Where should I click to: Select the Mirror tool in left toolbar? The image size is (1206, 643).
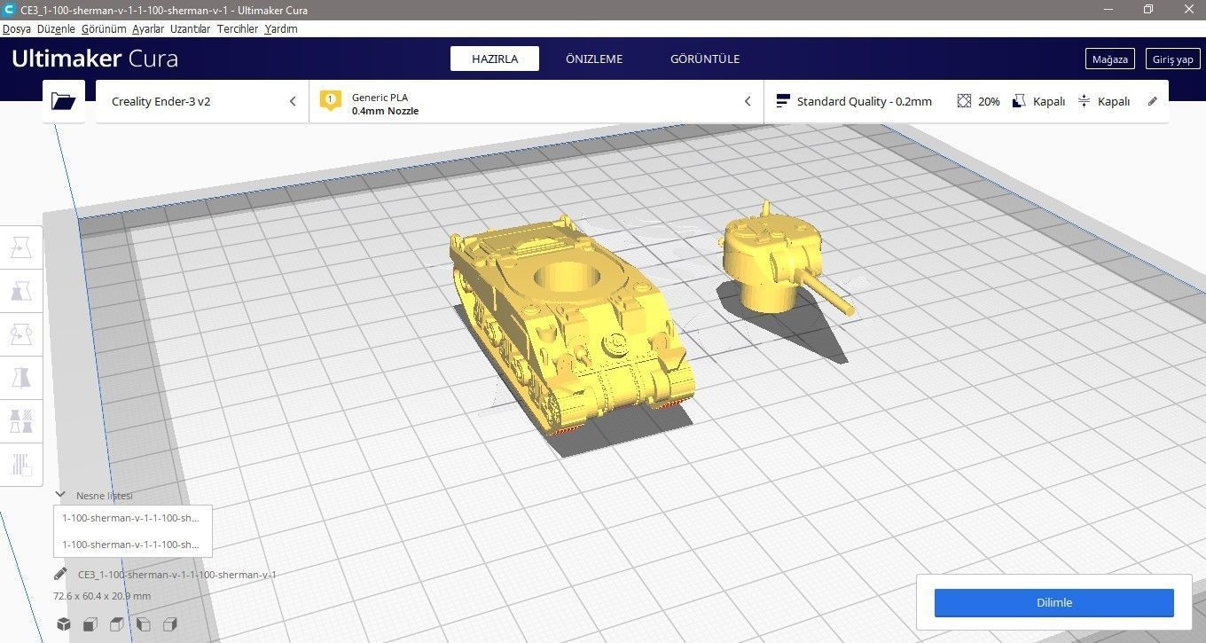pos(21,378)
